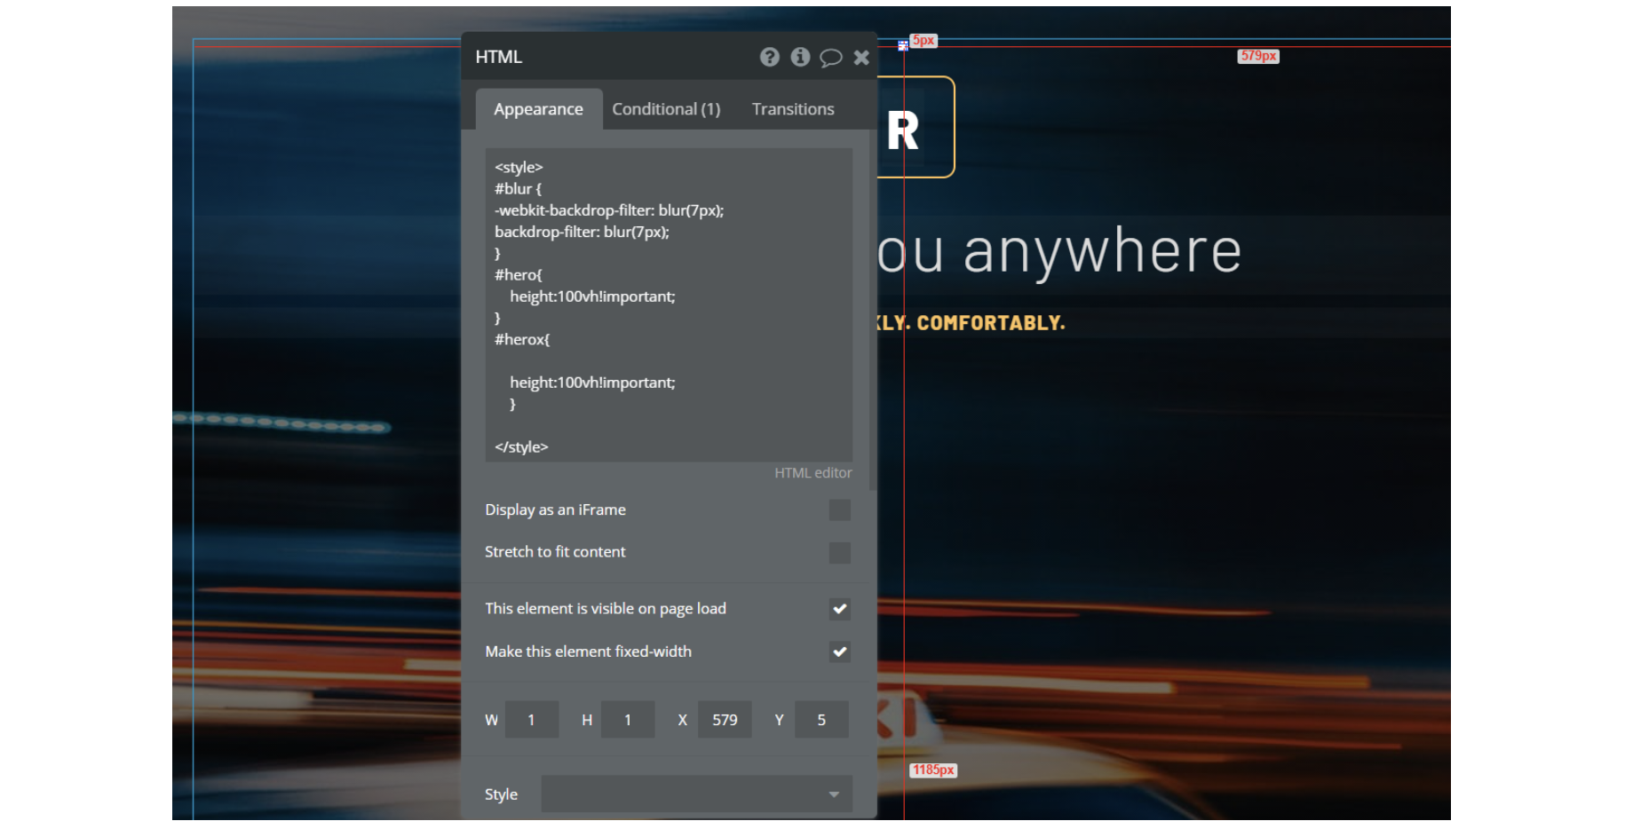Uncheck This element is visible on page load
The image size is (1625, 829).
coord(839,609)
